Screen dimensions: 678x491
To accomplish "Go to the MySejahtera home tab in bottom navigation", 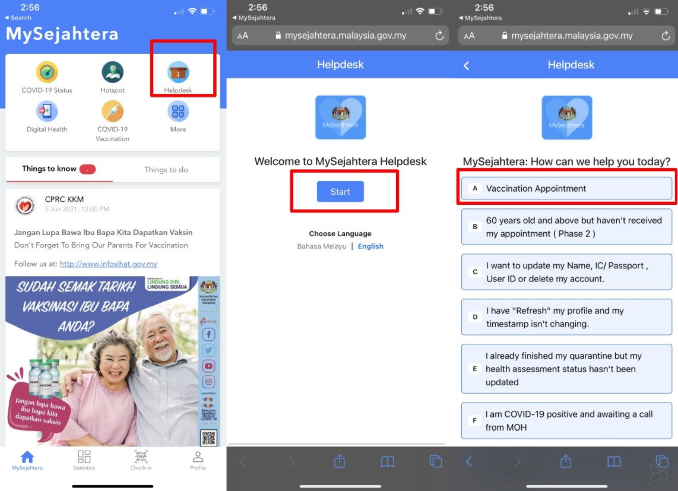I will [27, 460].
